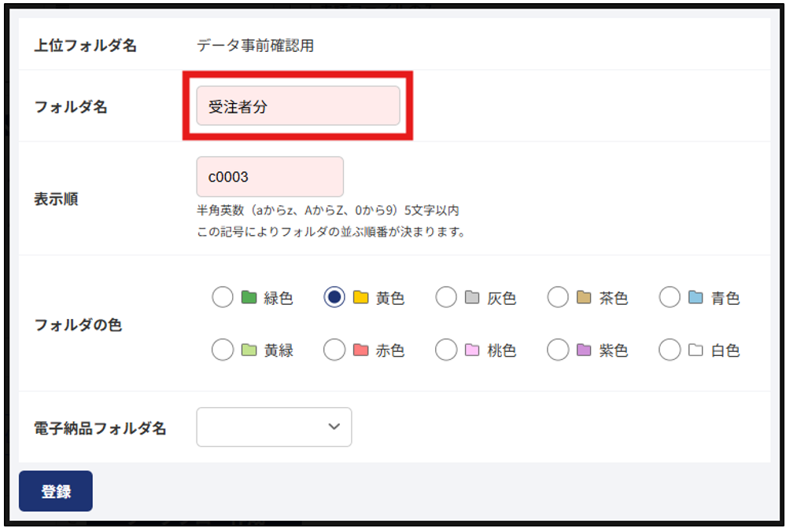Click the 登録 button

pyautogui.click(x=56, y=491)
